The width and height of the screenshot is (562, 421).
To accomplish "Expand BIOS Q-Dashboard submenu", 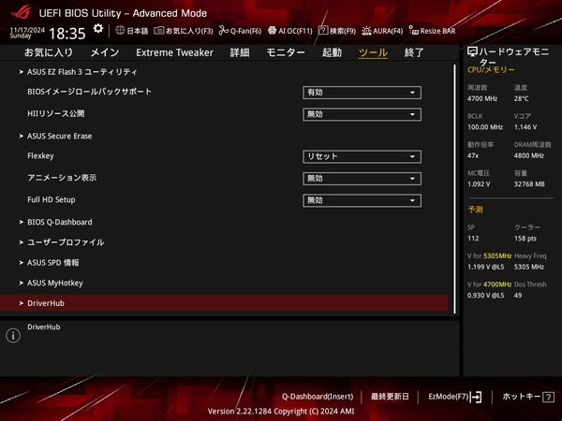I will [x=60, y=222].
